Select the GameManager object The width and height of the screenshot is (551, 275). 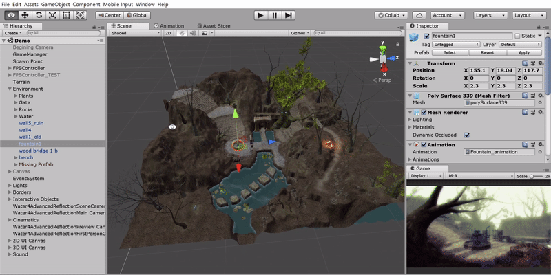(x=30, y=54)
